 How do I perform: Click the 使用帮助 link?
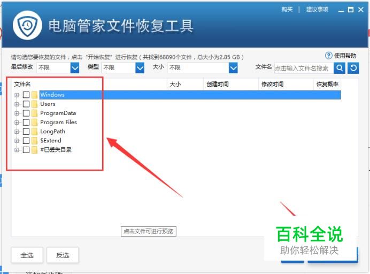pos(345,56)
